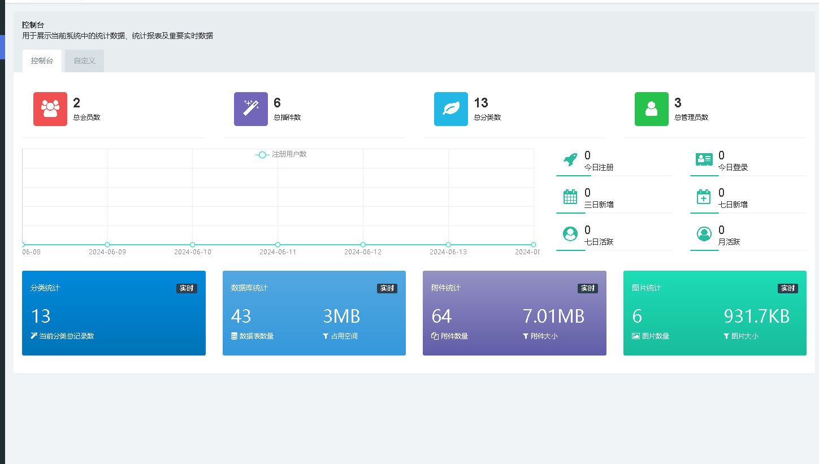Click the red total members icon
Image resolution: width=819 pixels, height=464 pixels.
(x=50, y=109)
